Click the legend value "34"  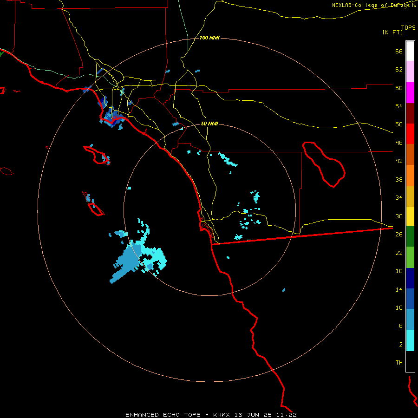tap(399, 198)
